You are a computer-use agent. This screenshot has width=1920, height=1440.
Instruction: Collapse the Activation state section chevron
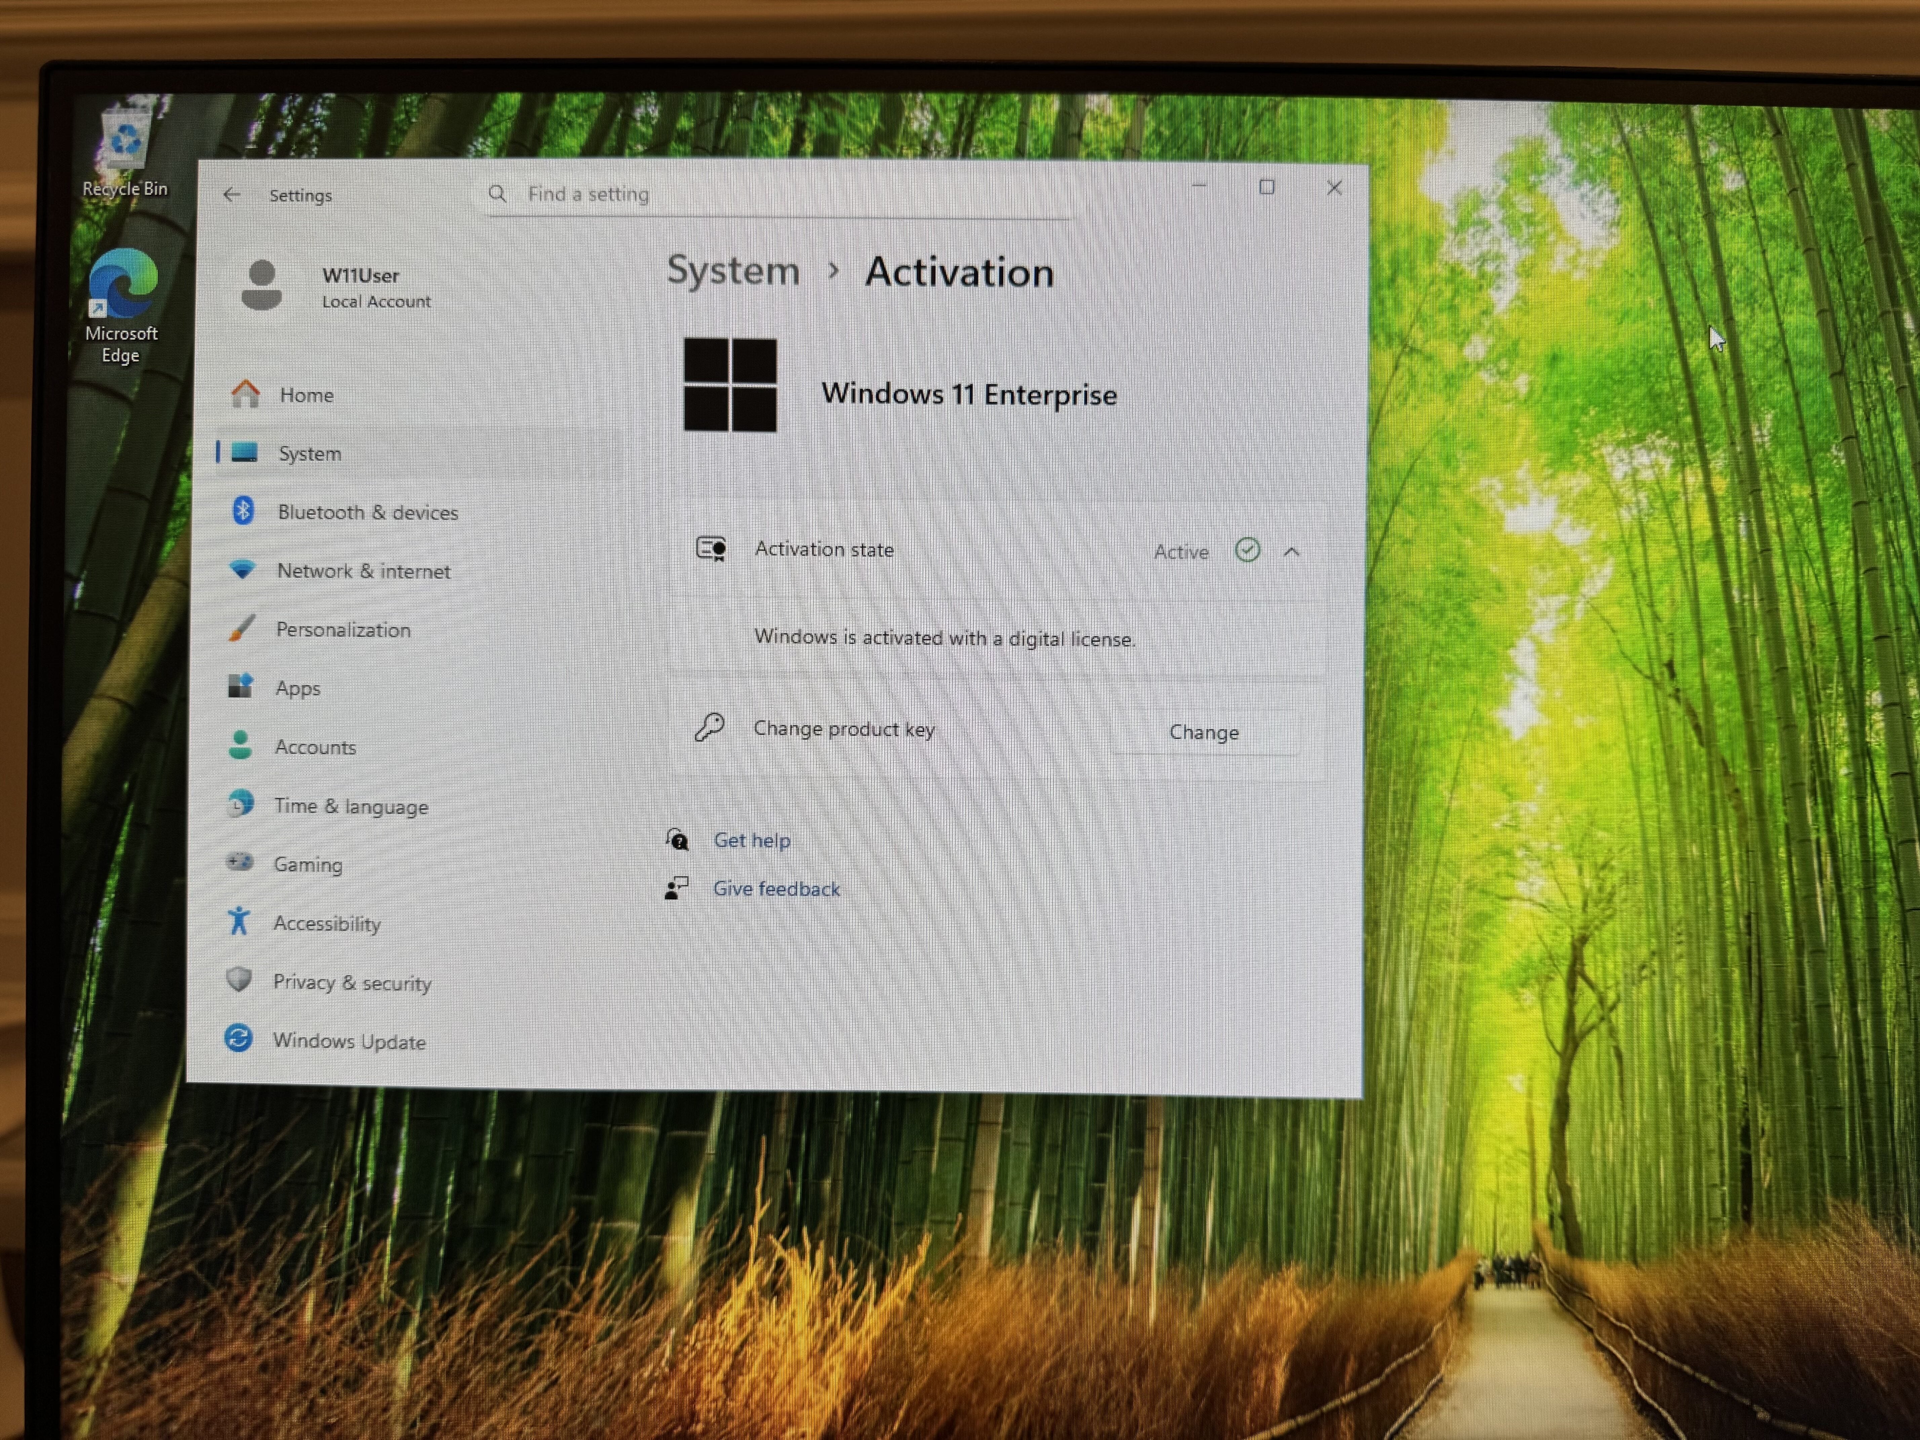(1291, 552)
